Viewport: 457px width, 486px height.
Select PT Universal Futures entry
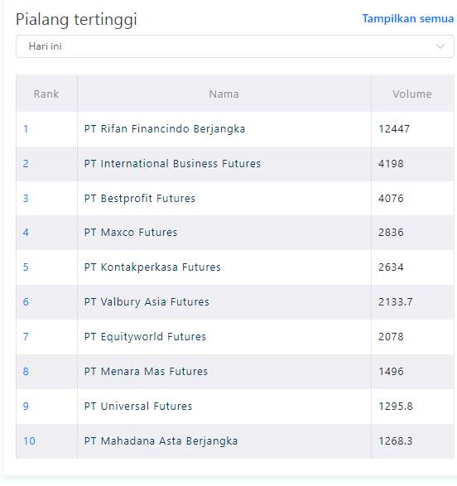[x=138, y=406]
